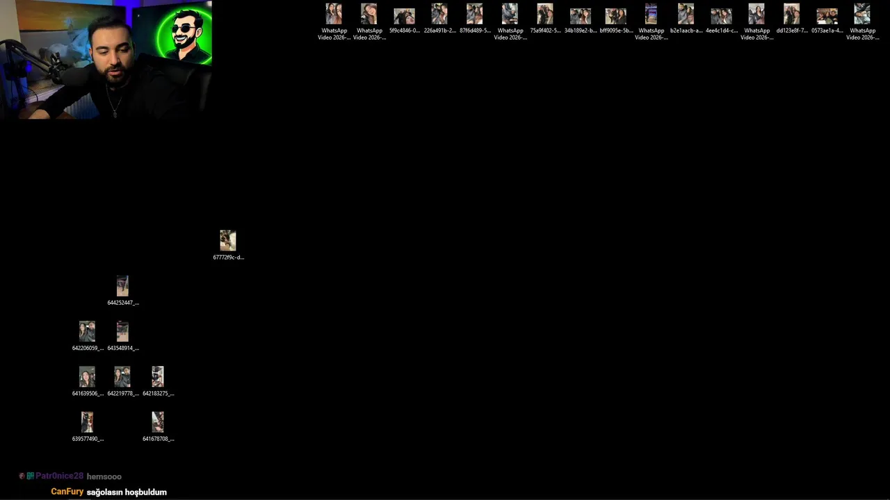Select the 642183275_... file icon

pyautogui.click(x=158, y=381)
